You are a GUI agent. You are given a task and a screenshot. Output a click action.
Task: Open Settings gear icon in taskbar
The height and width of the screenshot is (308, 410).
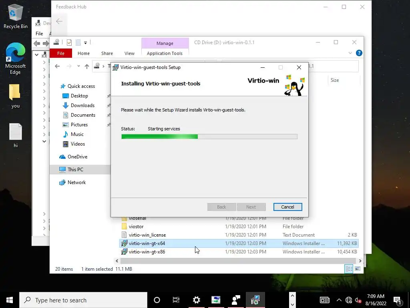tap(196, 300)
